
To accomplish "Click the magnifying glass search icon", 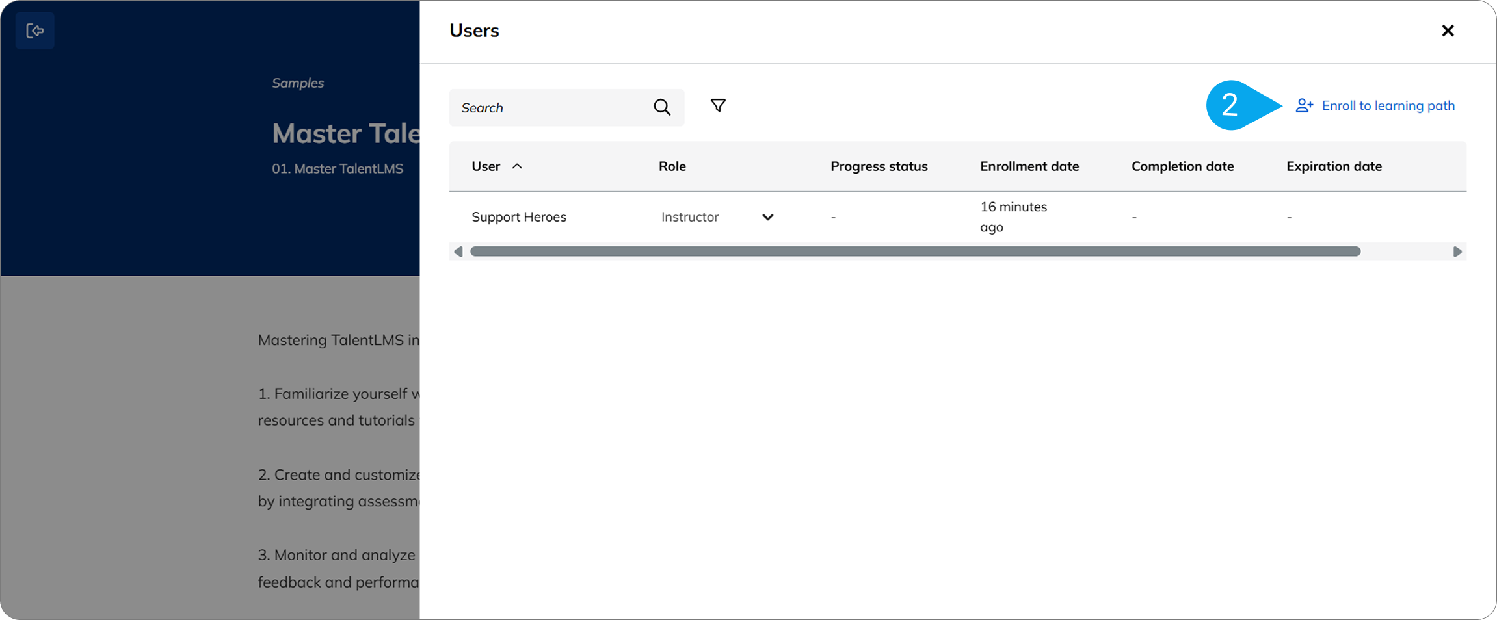I will pyautogui.click(x=661, y=107).
